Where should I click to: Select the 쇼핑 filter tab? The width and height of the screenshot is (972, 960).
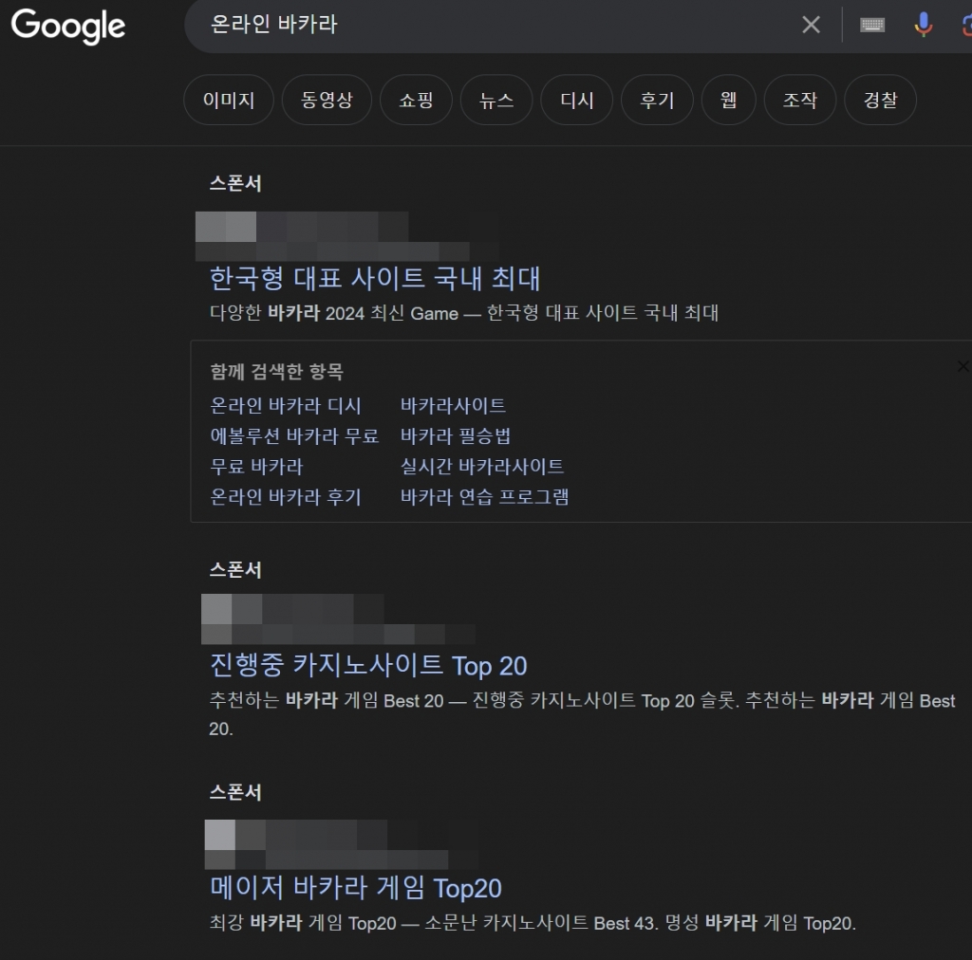pos(416,100)
